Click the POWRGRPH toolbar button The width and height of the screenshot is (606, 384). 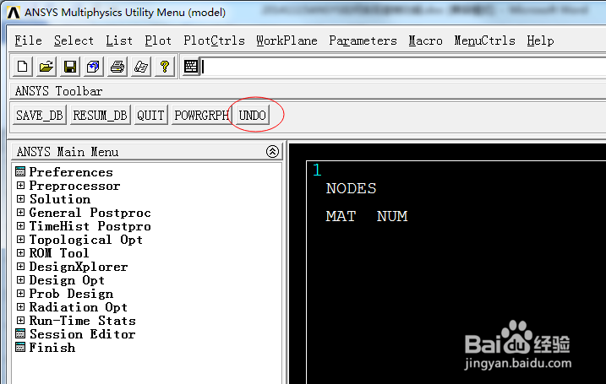201,115
